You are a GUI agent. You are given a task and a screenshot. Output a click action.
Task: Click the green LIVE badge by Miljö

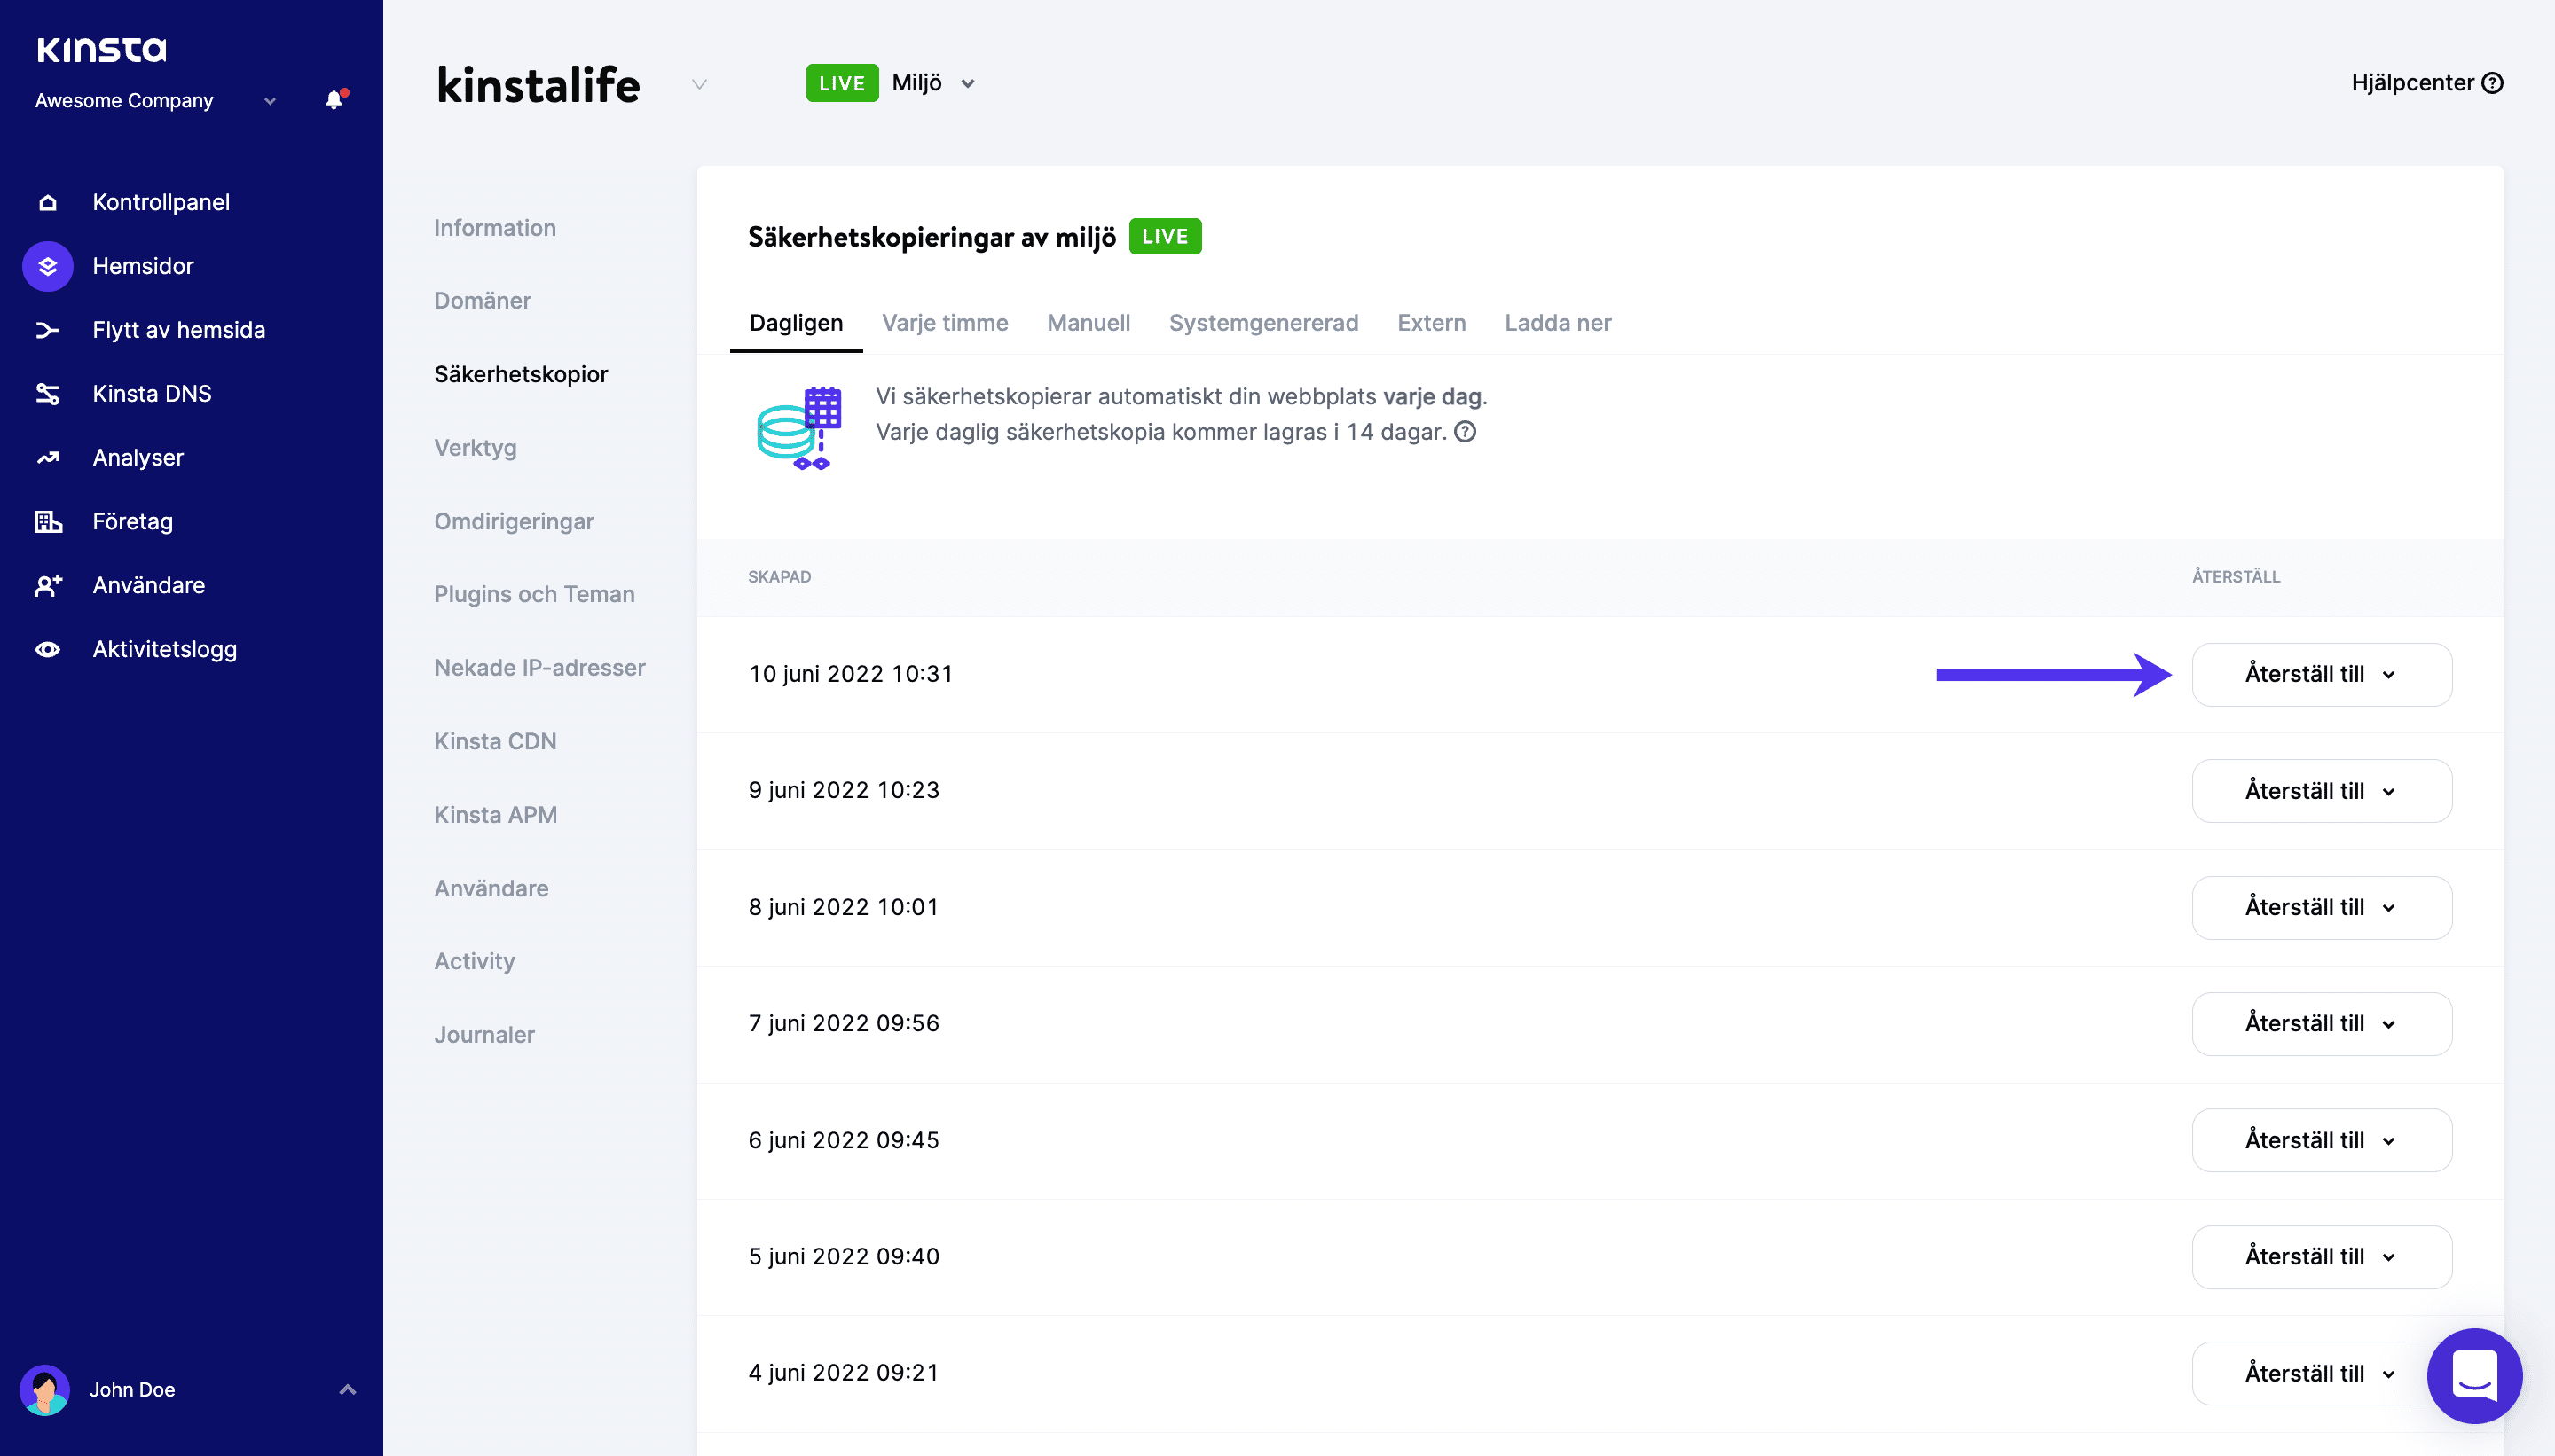click(x=842, y=83)
